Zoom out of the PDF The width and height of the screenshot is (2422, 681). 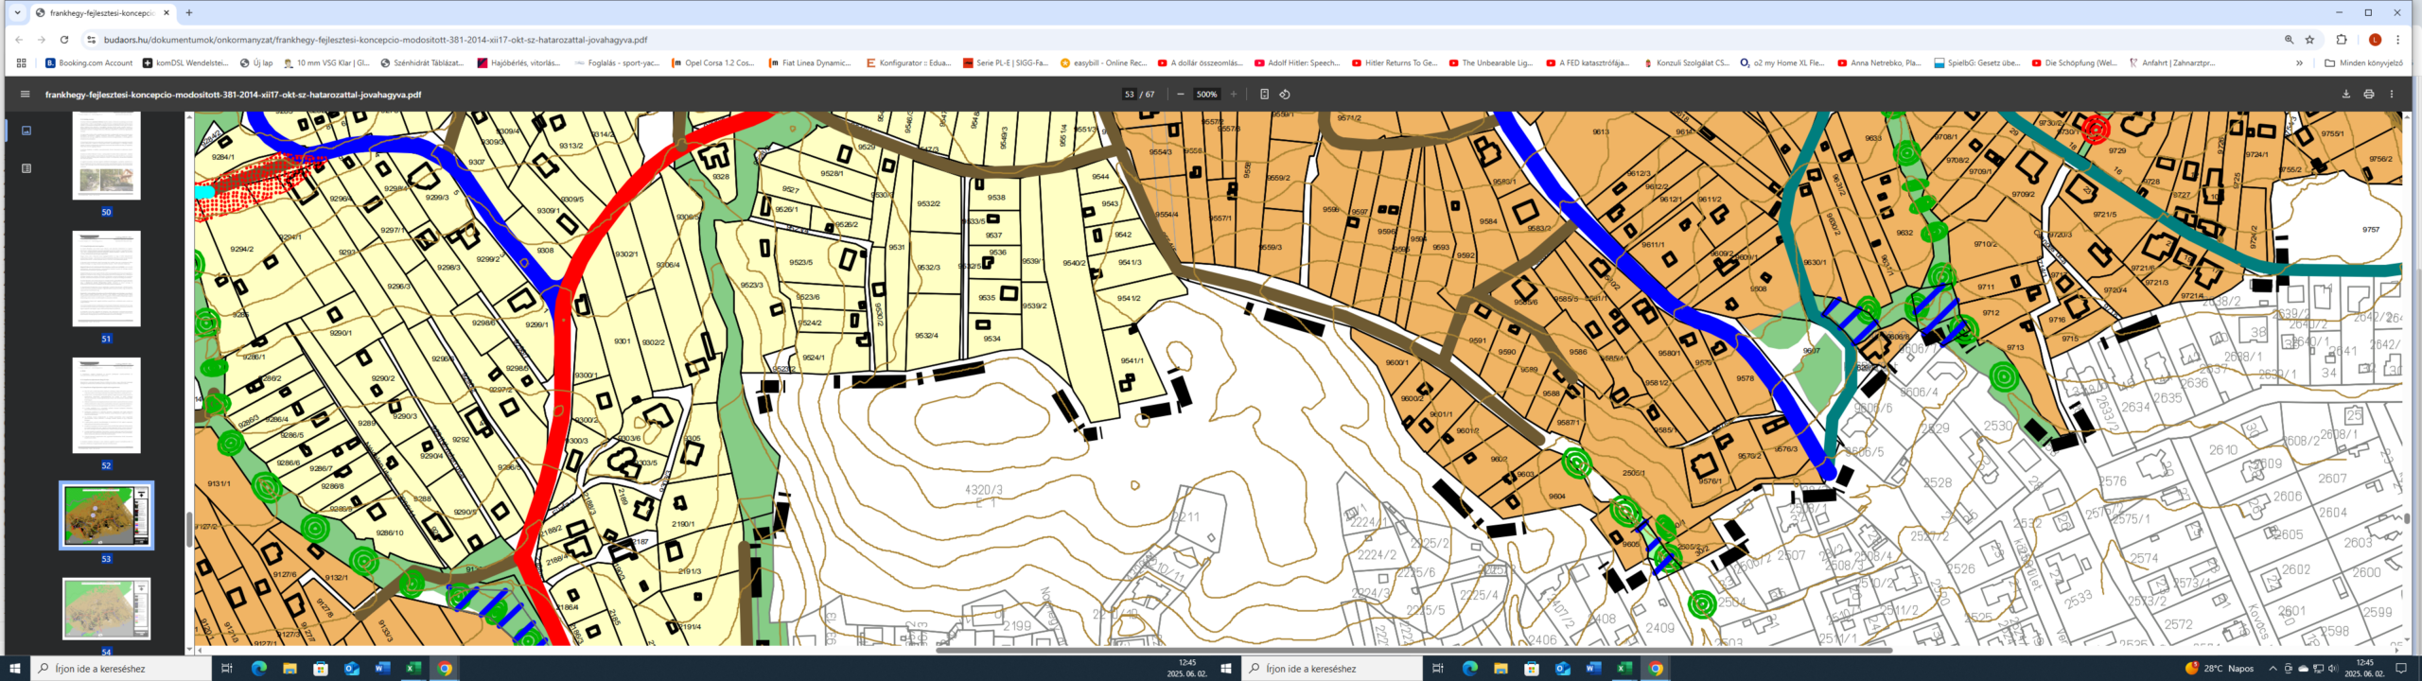pyautogui.click(x=1180, y=95)
